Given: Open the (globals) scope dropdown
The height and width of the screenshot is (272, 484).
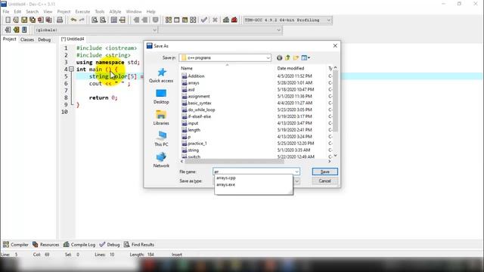Looking at the screenshot, I should (x=154, y=30).
